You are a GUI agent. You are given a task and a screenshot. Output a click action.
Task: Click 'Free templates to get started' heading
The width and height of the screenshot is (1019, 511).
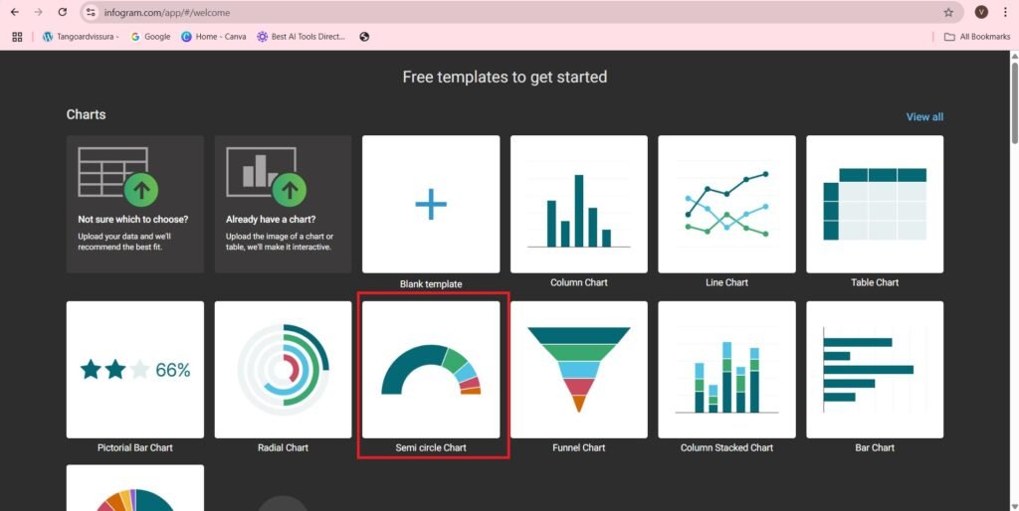pyautogui.click(x=505, y=78)
